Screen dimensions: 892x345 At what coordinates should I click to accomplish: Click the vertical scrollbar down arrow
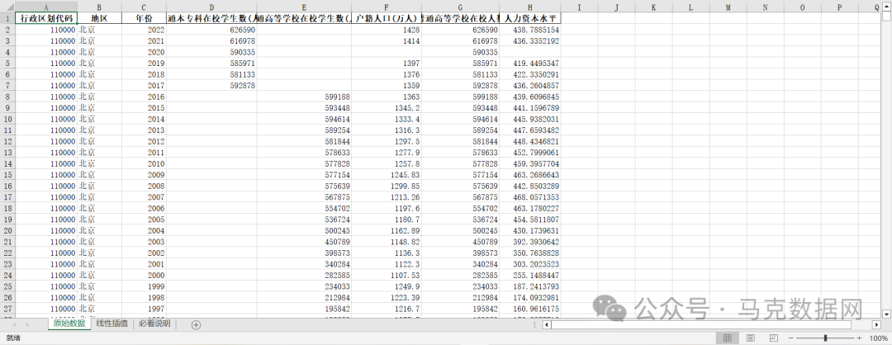pyautogui.click(x=885, y=313)
